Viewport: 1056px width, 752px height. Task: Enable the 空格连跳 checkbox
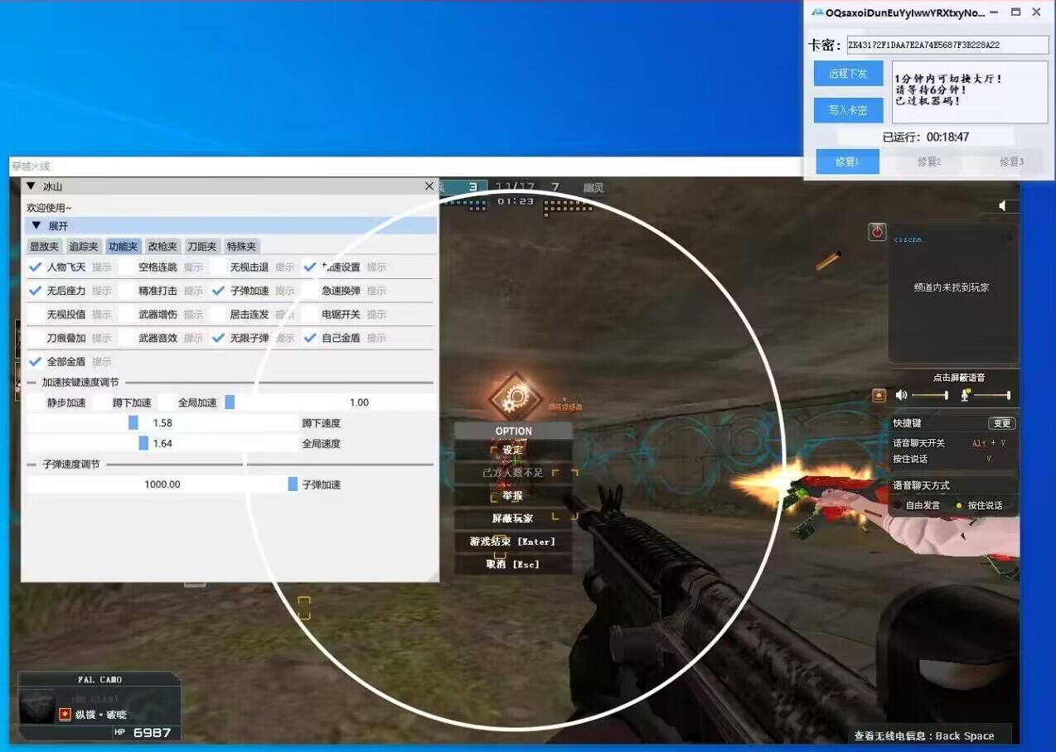coord(127,268)
